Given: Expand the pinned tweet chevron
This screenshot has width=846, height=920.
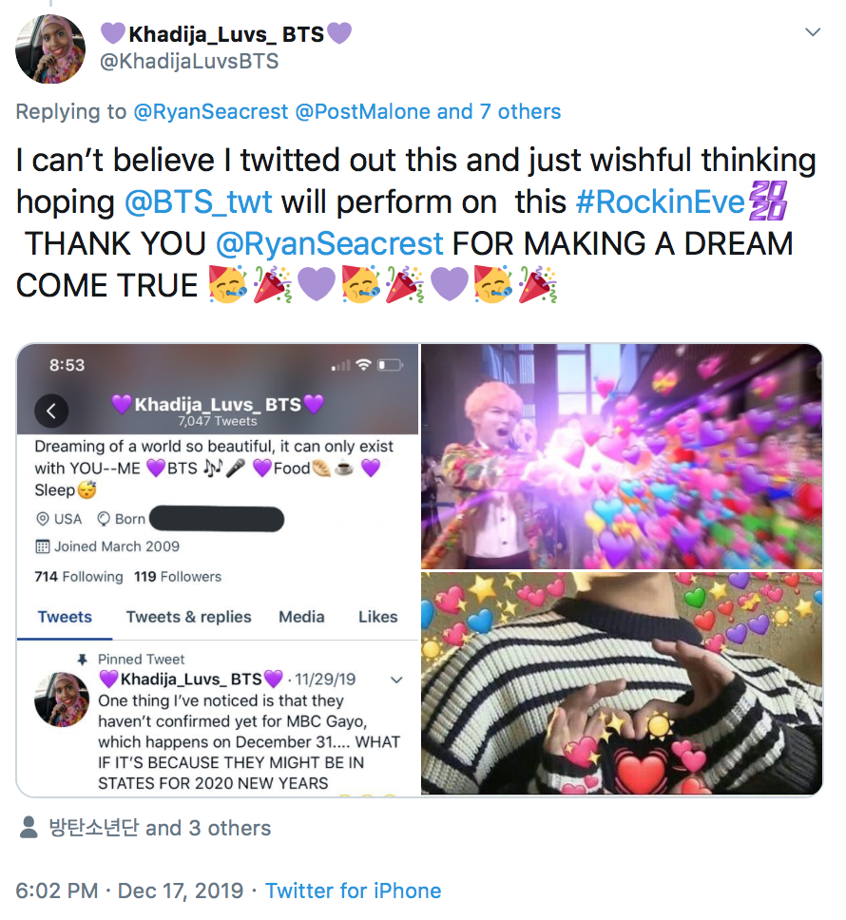Looking at the screenshot, I should tap(397, 680).
